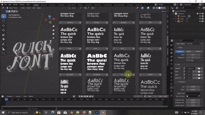Click the bevel Depth slider field

(x=193, y=55)
